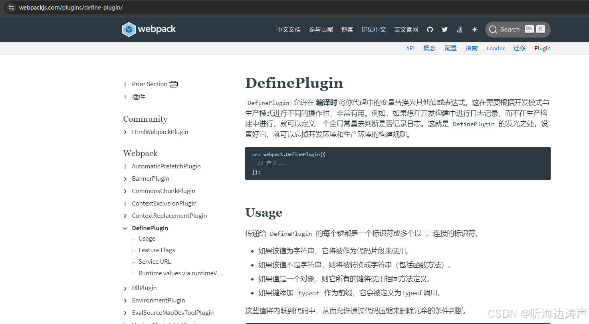Screen dimensions: 589x324
Task: Click the bold 编译时 text
Action: 327,102
